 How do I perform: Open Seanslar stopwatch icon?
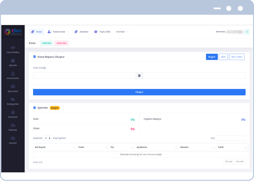(13, 112)
